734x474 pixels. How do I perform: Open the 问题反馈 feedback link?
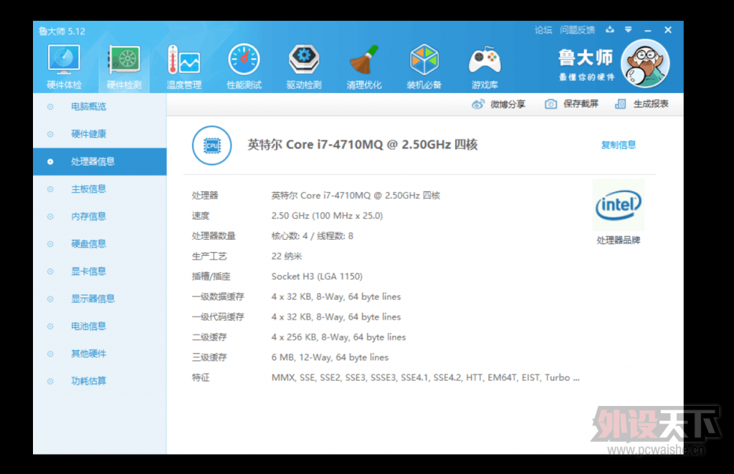point(577,30)
